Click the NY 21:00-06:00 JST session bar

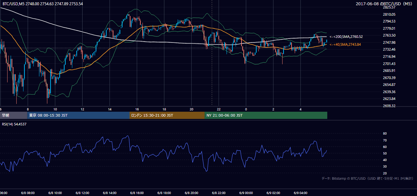[x=266, y=115]
